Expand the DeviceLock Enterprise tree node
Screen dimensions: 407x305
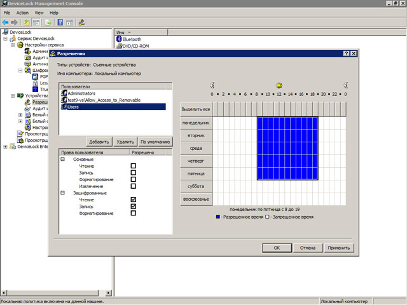click(6, 147)
